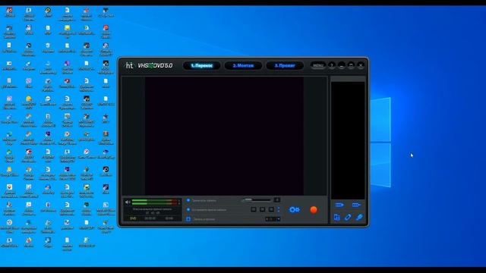Select the radio button beside the slider row

click(x=188, y=200)
